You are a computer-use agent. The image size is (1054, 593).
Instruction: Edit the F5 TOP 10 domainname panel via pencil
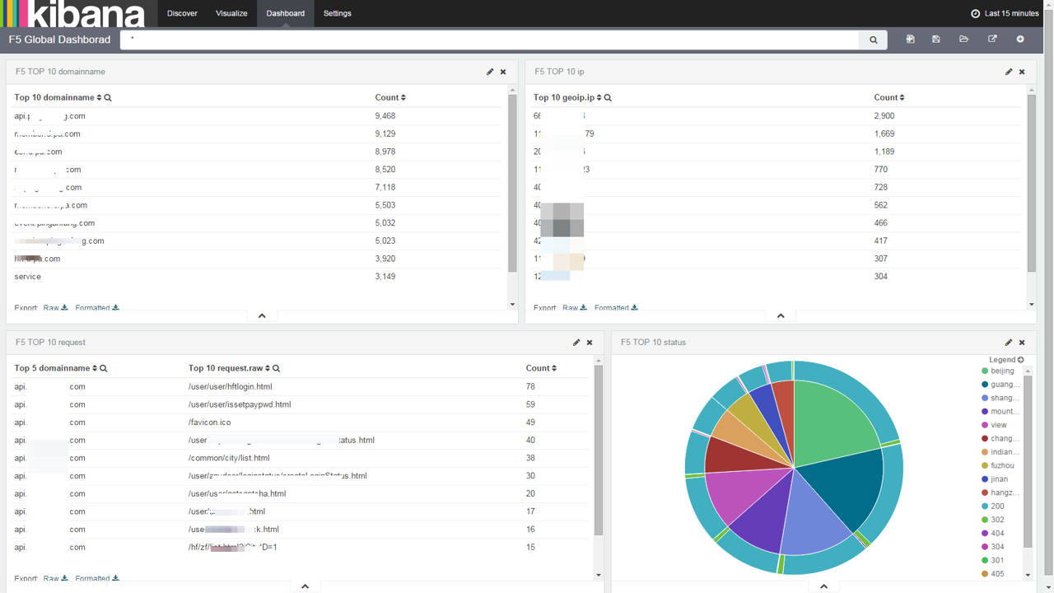click(490, 72)
